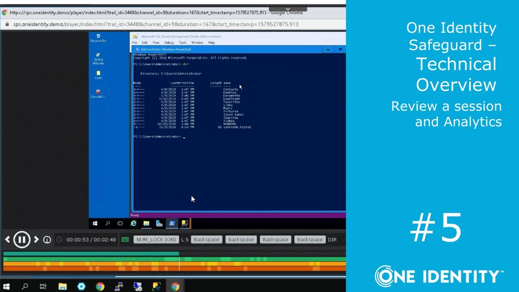Click the padlock site info icon
This screenshot has height=292, width=519.
point(6,24)
